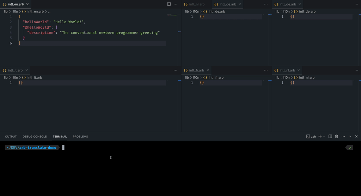This screenshot has height=196, width=361.
Task: Click the "The conventional newborn programmer greeting" string
Action: (110, 32)
